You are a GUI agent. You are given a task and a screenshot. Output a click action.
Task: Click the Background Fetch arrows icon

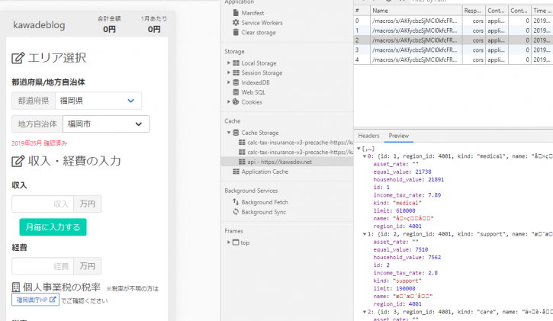(x=236, y=202)
